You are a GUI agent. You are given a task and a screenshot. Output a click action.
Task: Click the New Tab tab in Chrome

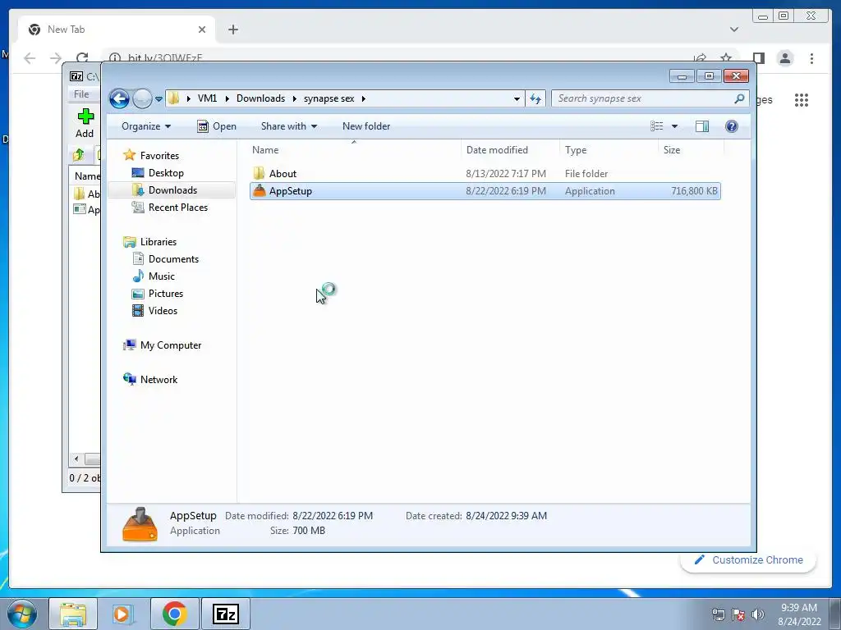point(116,30)
